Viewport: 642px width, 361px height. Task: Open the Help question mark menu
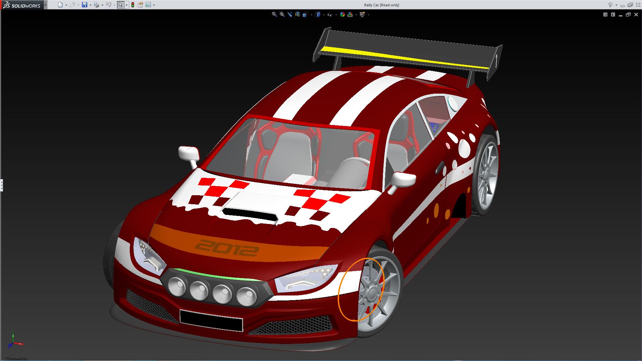610,5
